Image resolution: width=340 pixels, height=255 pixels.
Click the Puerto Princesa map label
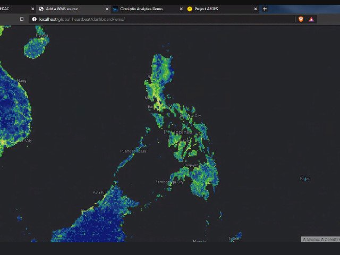pyautogui.click(x=133, y=151)
